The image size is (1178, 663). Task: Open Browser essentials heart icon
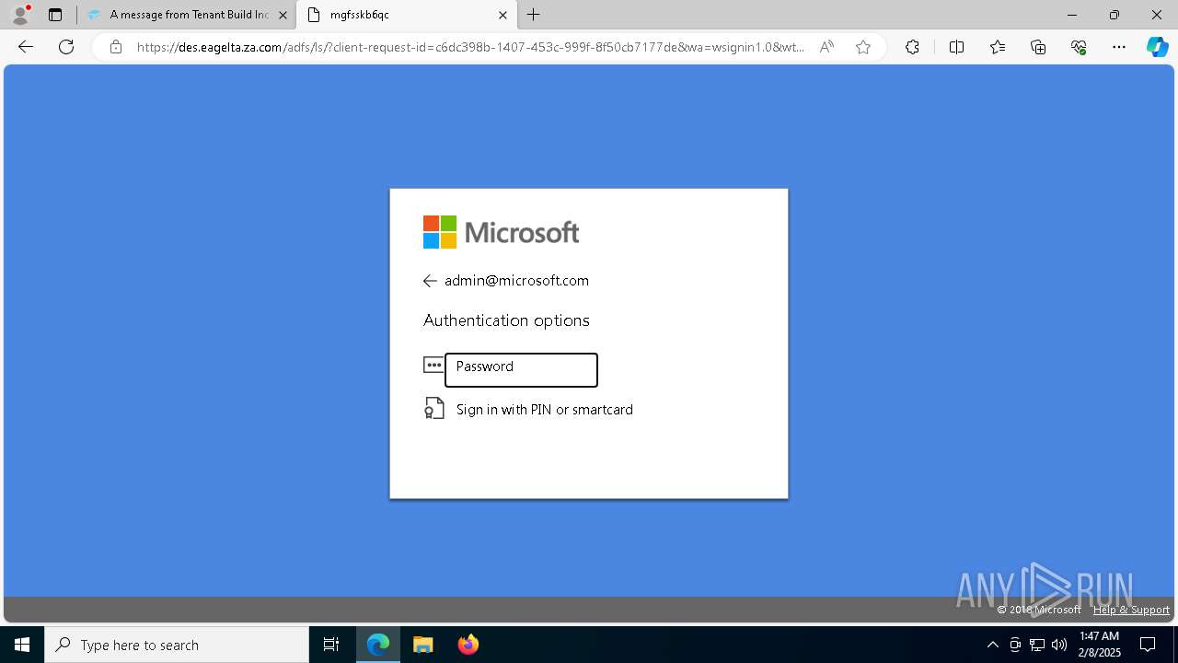[x=1079, y=47]
